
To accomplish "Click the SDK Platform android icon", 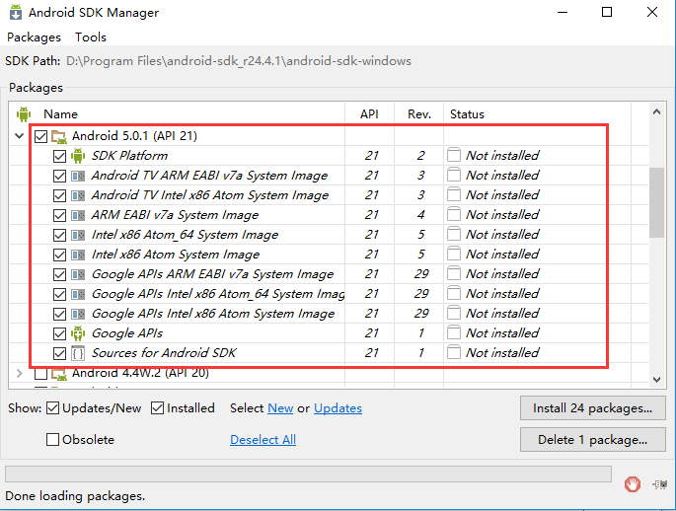I will pyautogui.click(x=78, y=156).
